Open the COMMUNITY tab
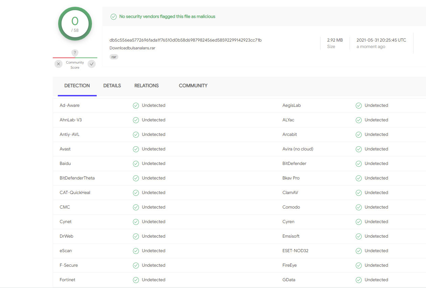Screen dimensions: 426x288 (x=193, y=86)
